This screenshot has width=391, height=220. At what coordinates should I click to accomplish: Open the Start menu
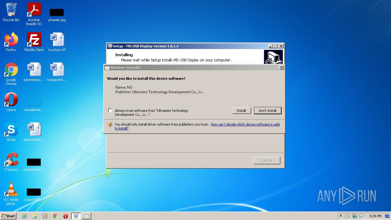point(9,216)
